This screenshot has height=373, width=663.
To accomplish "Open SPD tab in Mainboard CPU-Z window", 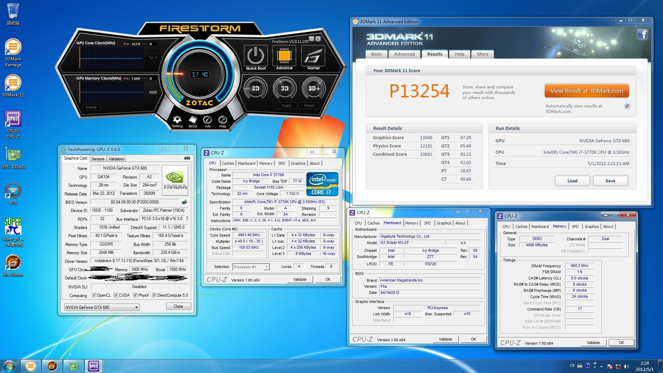I will (427, 223).
